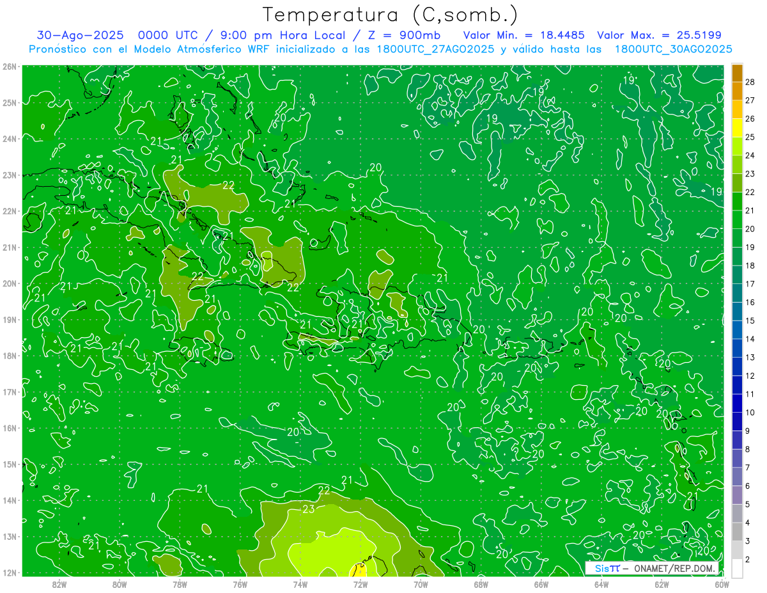Click the '1800UTC_30AGO2025' valid-until time
The image size is (767, 593).
(x=674, y=49)
